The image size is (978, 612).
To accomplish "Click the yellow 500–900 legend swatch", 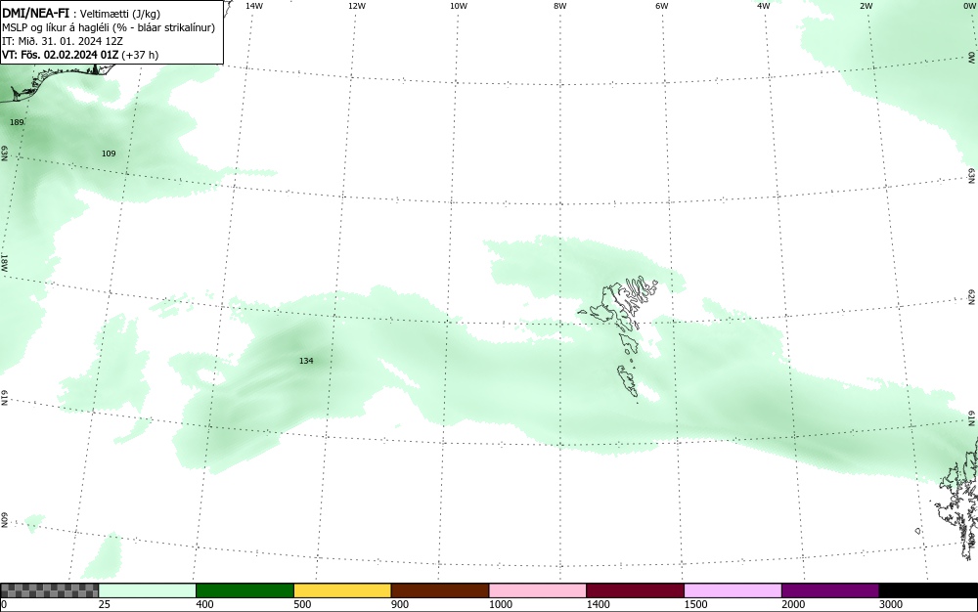I will pyautogui.click(x=342, y=590).
